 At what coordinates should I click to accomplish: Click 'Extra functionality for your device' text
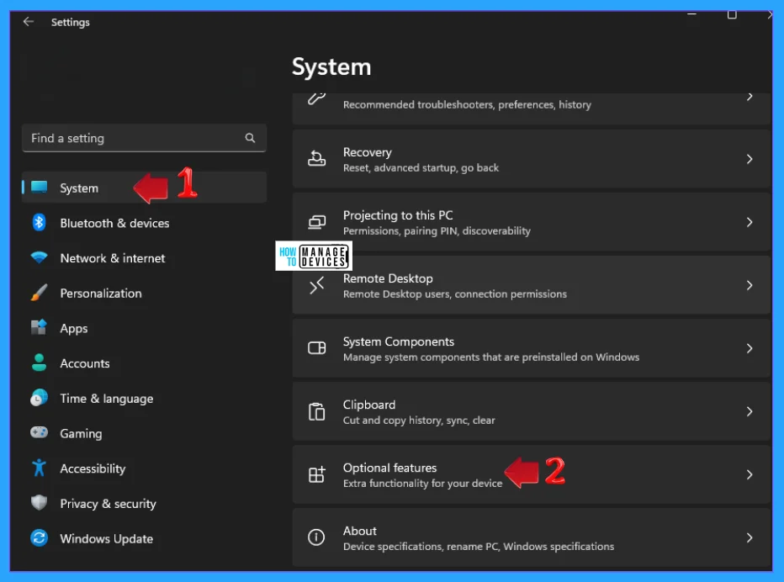coord(422,483)
